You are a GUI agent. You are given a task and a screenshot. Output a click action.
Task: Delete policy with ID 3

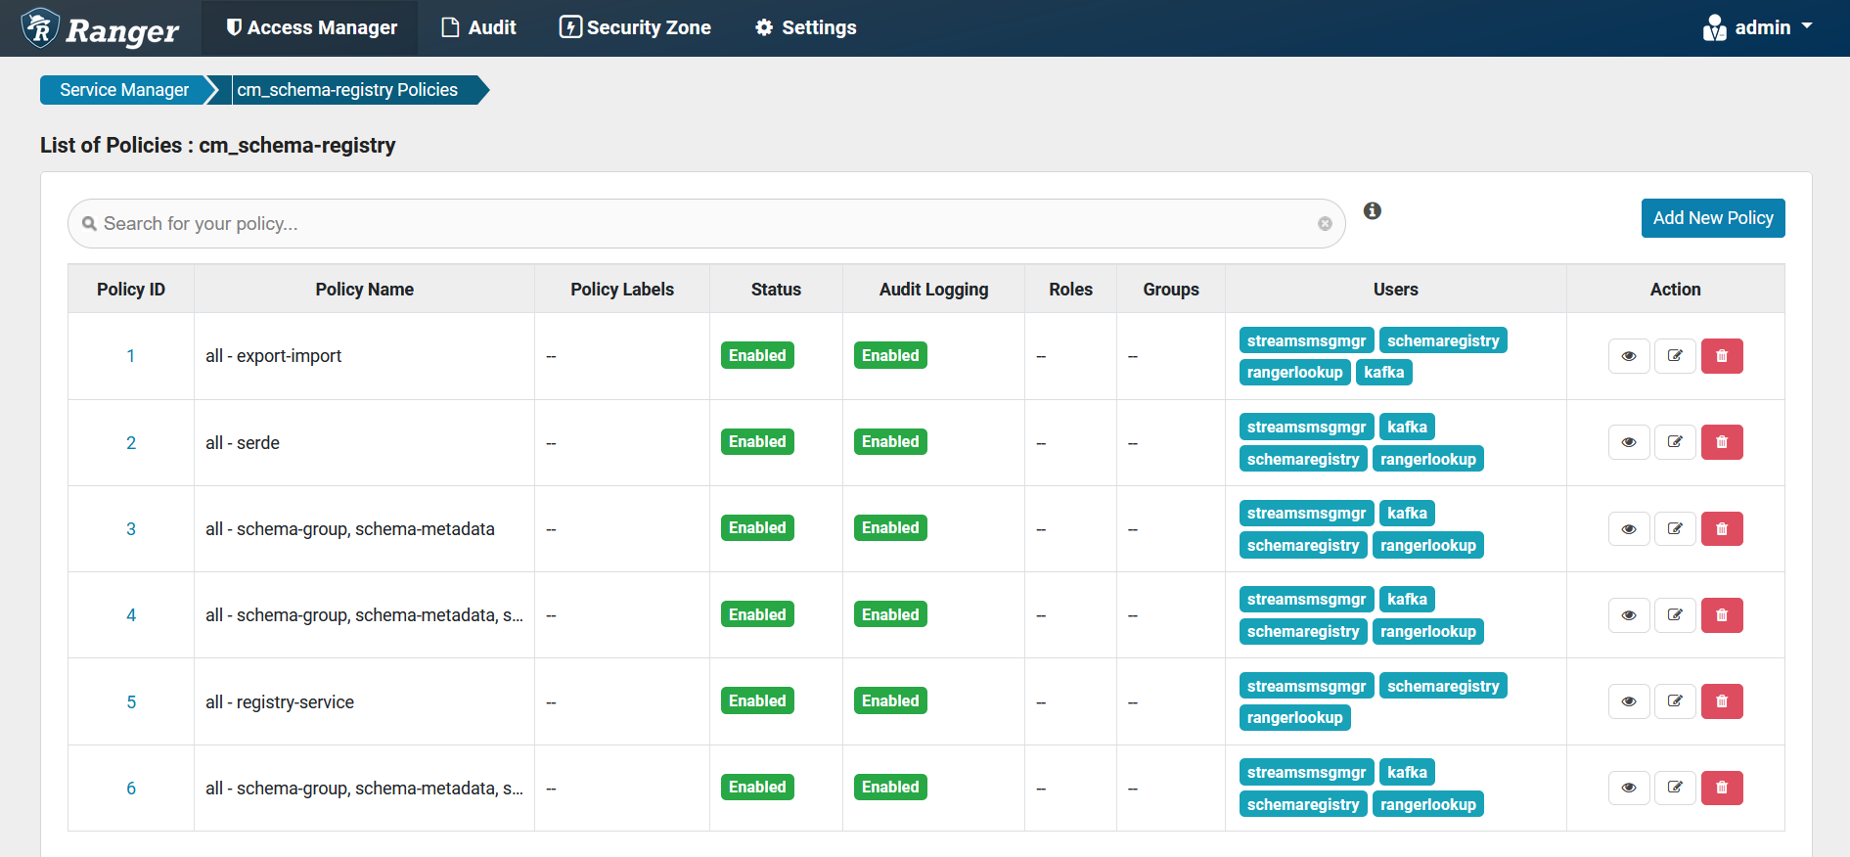click(x=1721, y=529)
